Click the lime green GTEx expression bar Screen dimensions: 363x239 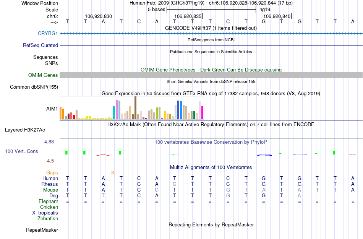tap(157, 113)
